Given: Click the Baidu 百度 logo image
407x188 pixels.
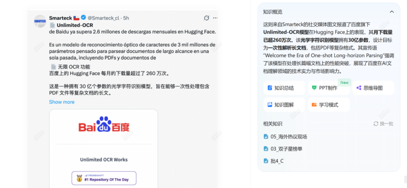Looking at the screenshot, I should (x=104, y=125).
